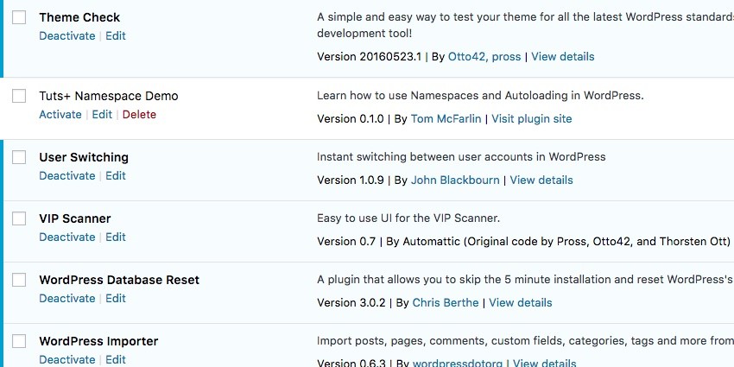This screenshot has width=734, height=367.
Task: Tick the Tuts+ Namespace Demo checkbox
Action: click(19, 96)
